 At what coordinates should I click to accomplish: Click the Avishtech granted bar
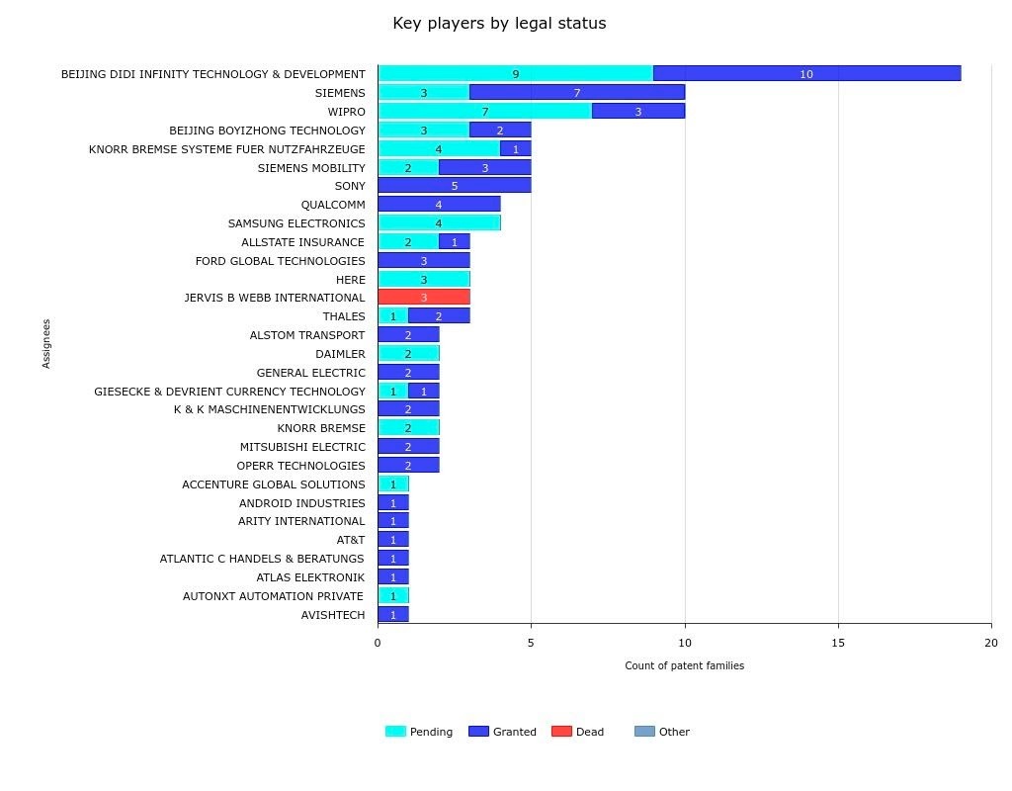(x=393, y=614)
